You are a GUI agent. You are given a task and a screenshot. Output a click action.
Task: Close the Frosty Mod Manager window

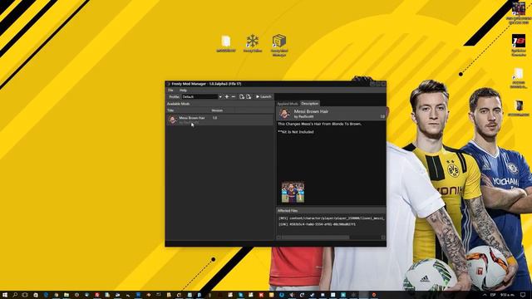[383, 84]
